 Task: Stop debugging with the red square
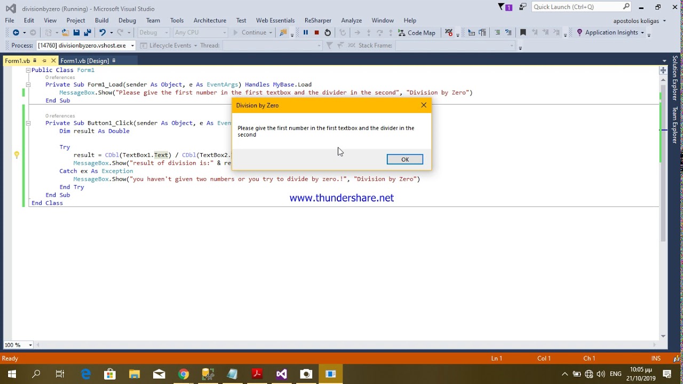coord(316,33)
